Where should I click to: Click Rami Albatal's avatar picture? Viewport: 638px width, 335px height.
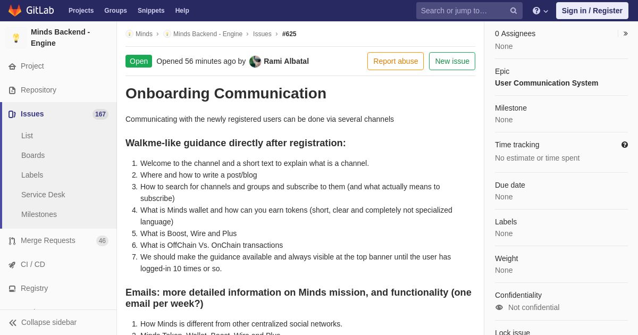255,61
